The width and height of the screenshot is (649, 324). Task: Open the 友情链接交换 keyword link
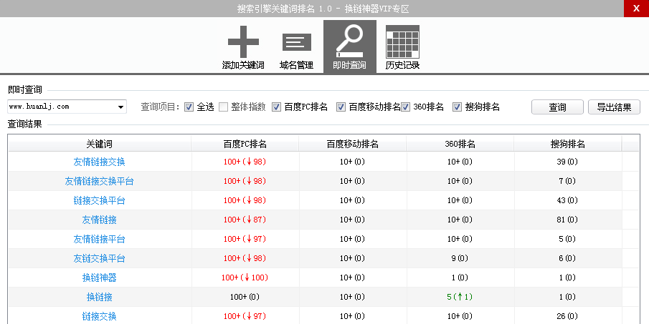(x=100, y=162)
